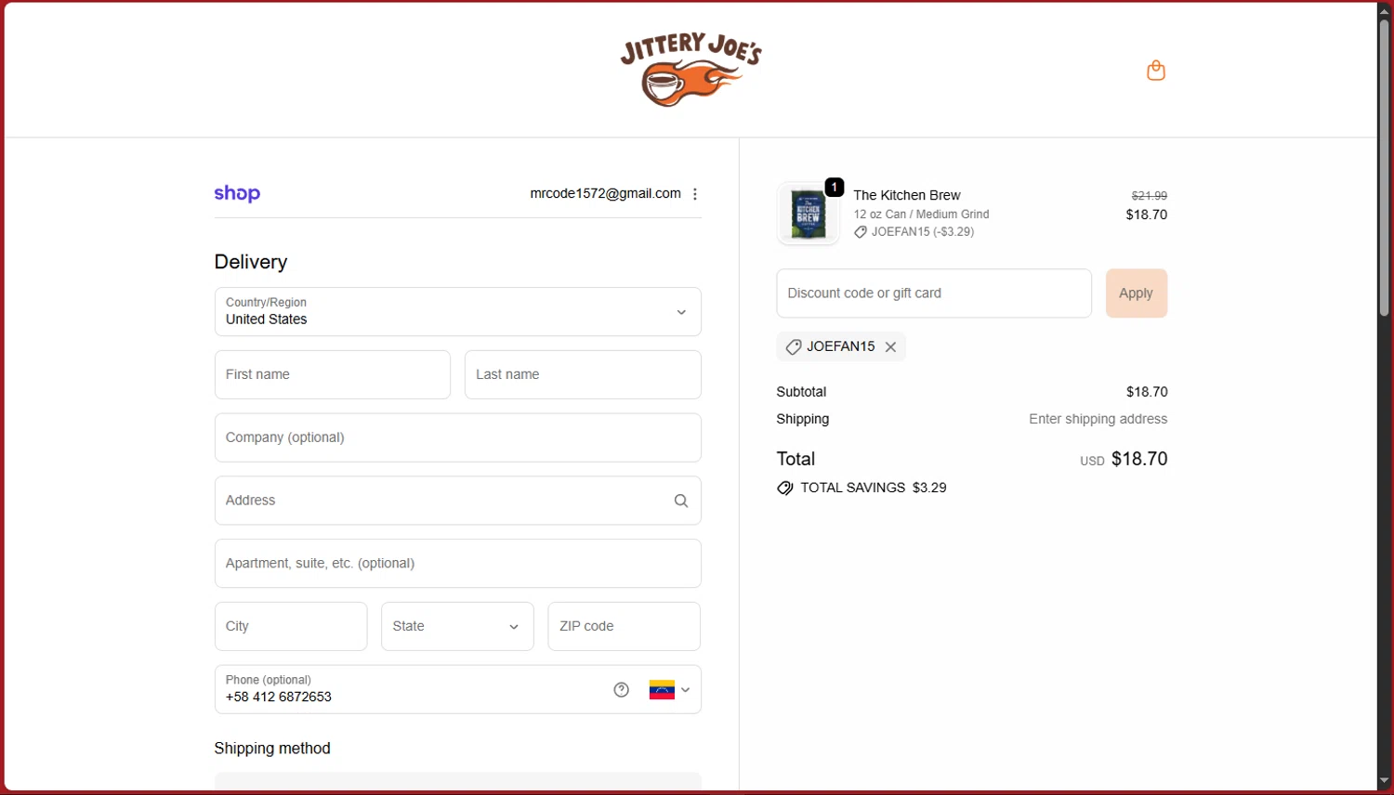Focus the Address field

click(x=457, y=501)
